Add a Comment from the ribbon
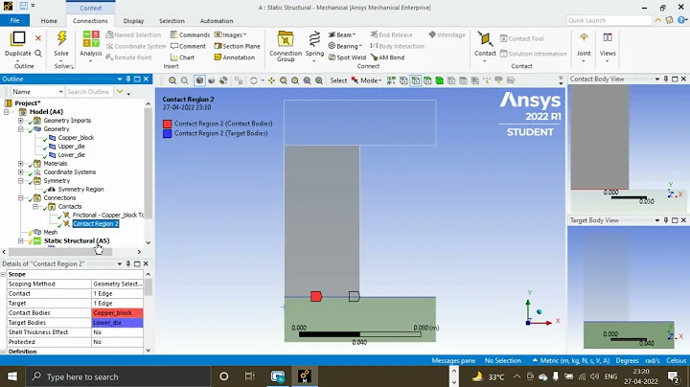 click(188, 46)
